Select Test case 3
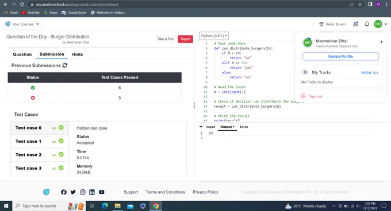 40,168
